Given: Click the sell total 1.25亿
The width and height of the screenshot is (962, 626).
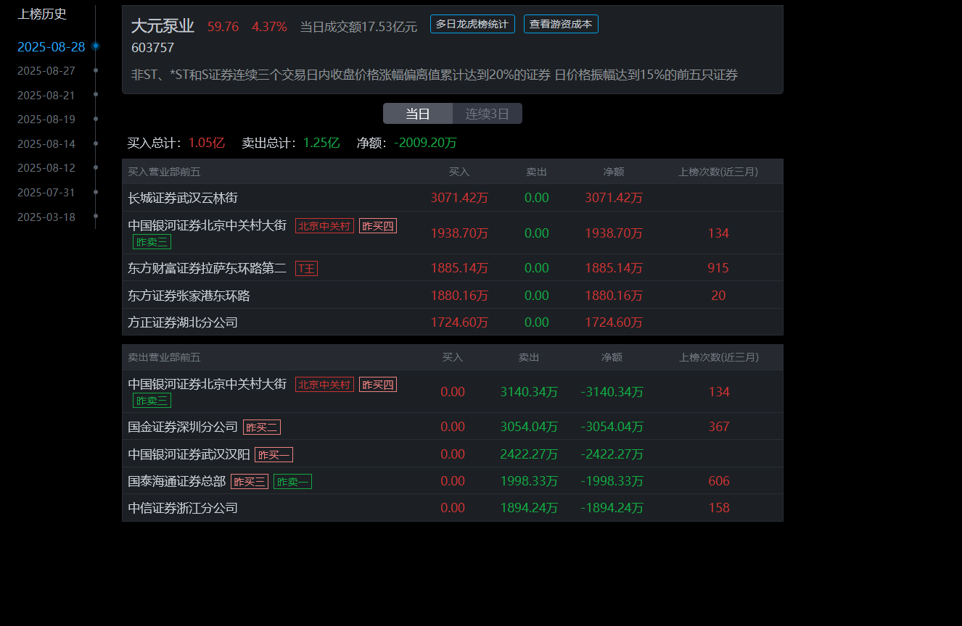Looking at the screenshot, I should (x=321, y=143).
